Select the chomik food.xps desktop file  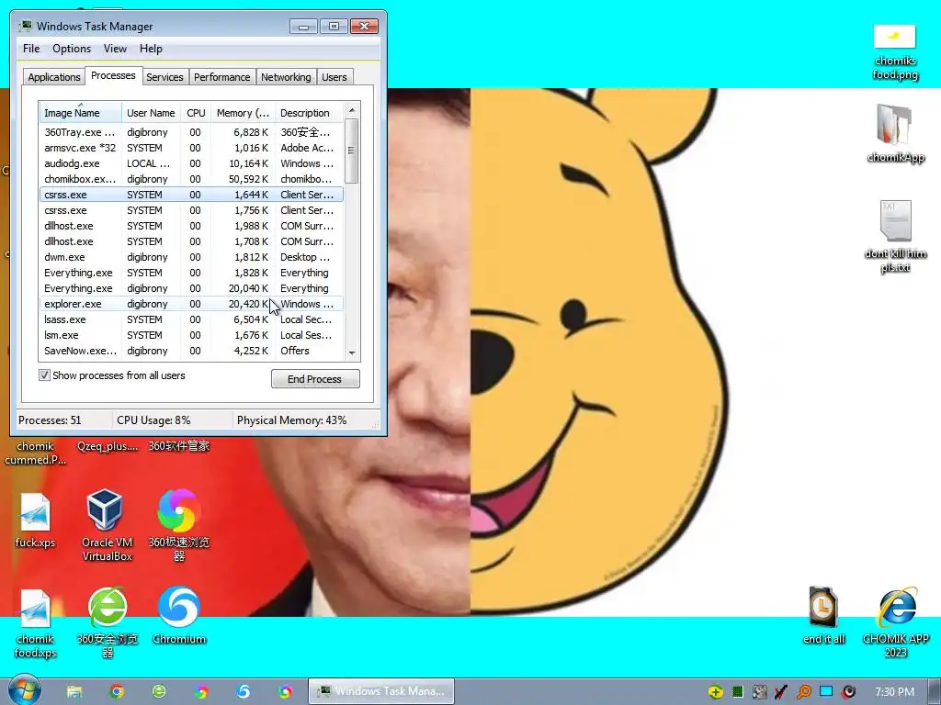click(x=35, y=623)
